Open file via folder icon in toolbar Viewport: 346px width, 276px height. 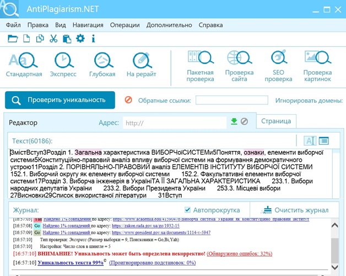13,39
